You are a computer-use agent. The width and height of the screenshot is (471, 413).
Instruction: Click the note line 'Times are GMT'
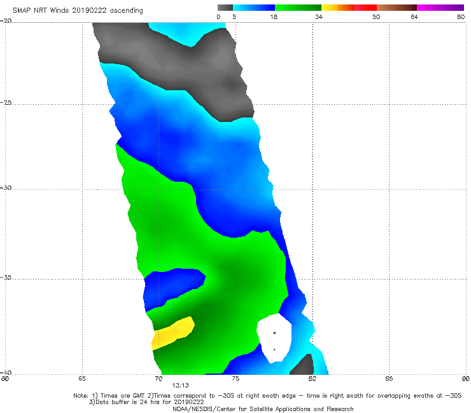(122, 396)
